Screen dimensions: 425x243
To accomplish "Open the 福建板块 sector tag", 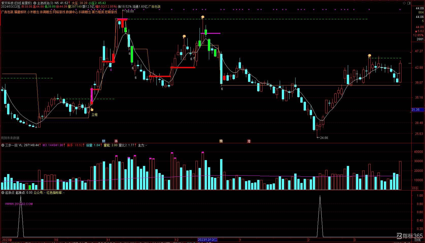I will coord(20,12).
